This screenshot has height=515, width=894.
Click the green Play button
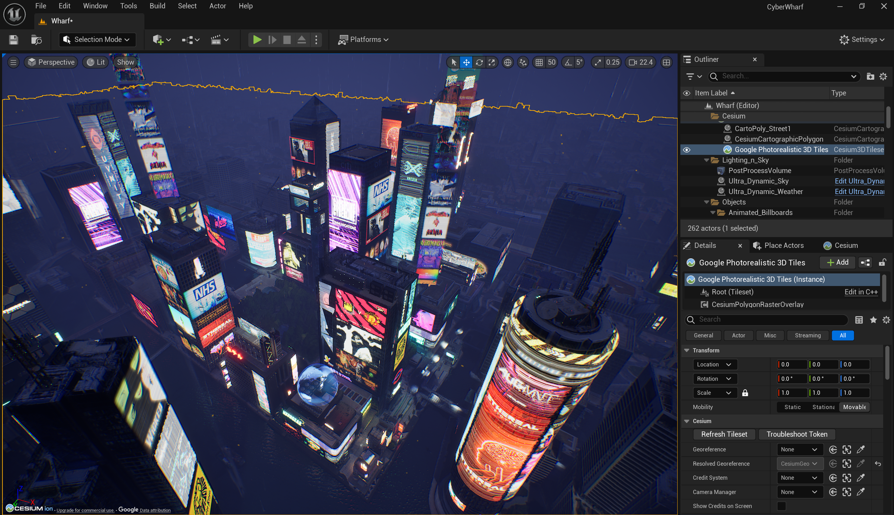tap(257, 39)
